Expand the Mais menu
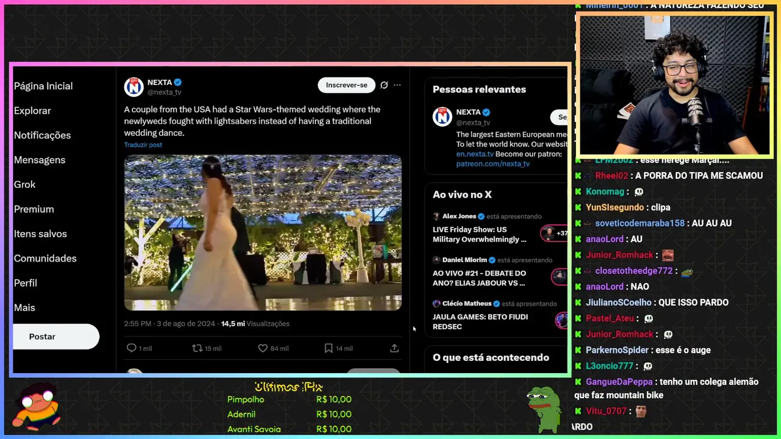The width and height of the screenshot is (781, 439). (24, 308)
